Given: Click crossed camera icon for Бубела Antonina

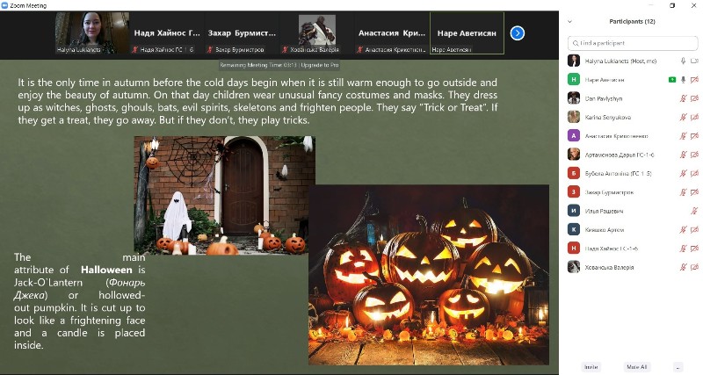Looking at the screenshot, I should pyautogui.click(x=694, y=173).
